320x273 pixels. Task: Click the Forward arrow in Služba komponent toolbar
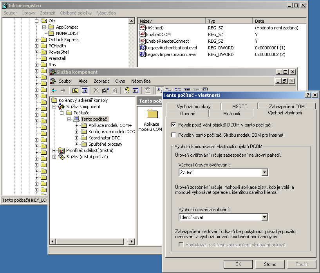click(63, 90)
